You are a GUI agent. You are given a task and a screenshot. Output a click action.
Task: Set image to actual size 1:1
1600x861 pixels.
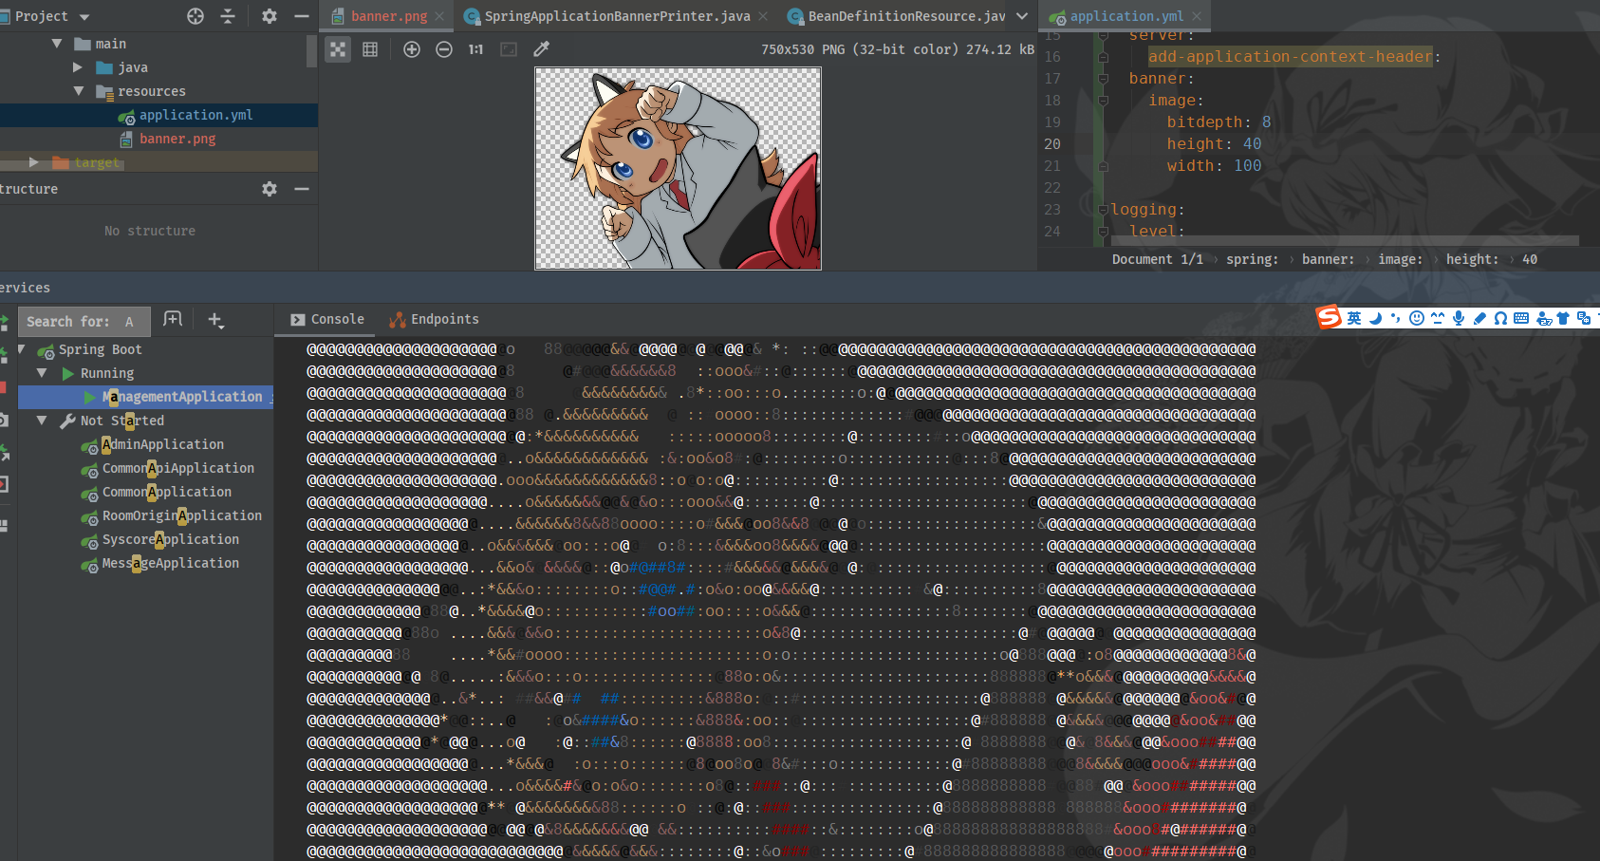coord(475,49)
